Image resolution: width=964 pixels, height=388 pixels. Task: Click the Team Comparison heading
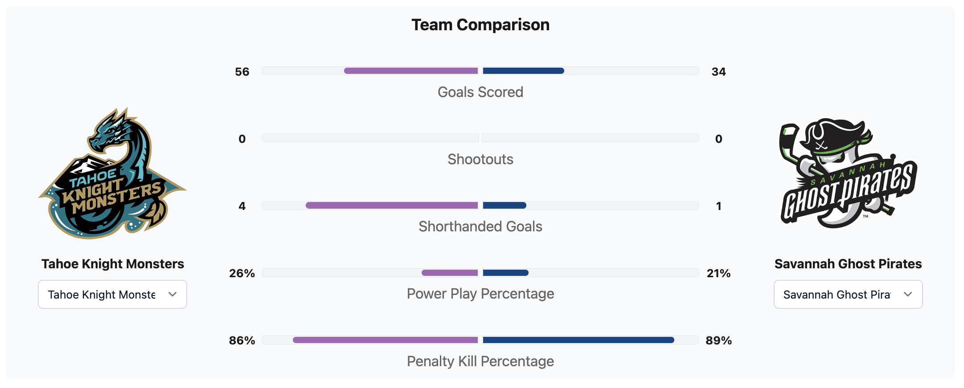click(x=480, y=25)
